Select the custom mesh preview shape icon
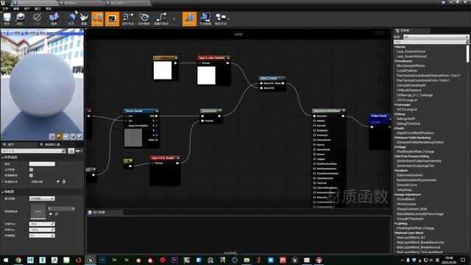Viewport: 471px width, 265px height. (x=79, y=137)
